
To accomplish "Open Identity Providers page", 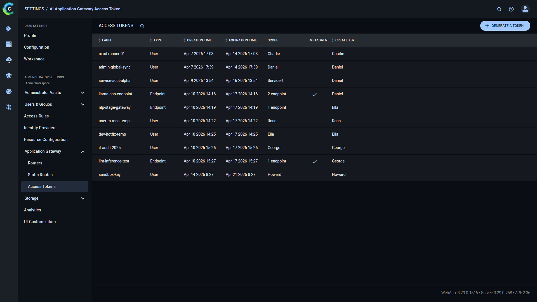I will 40,128.
